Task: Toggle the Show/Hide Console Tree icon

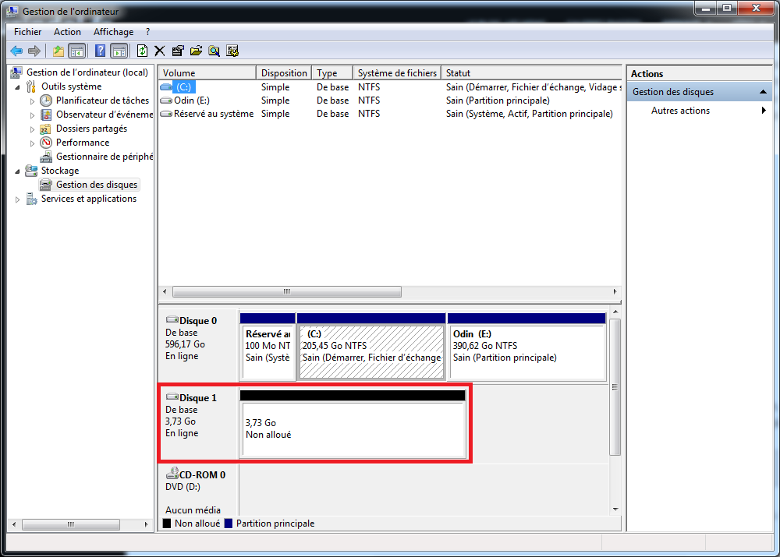Action: (77, 51)
